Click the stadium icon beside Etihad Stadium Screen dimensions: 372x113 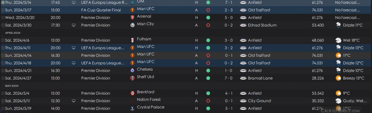tap(243, 25)
